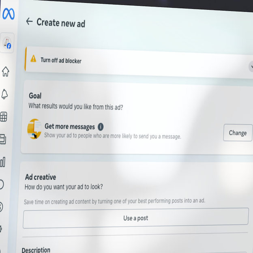253x253 pixels.
Task: Open Home from the sidebar
Action: 6,71
